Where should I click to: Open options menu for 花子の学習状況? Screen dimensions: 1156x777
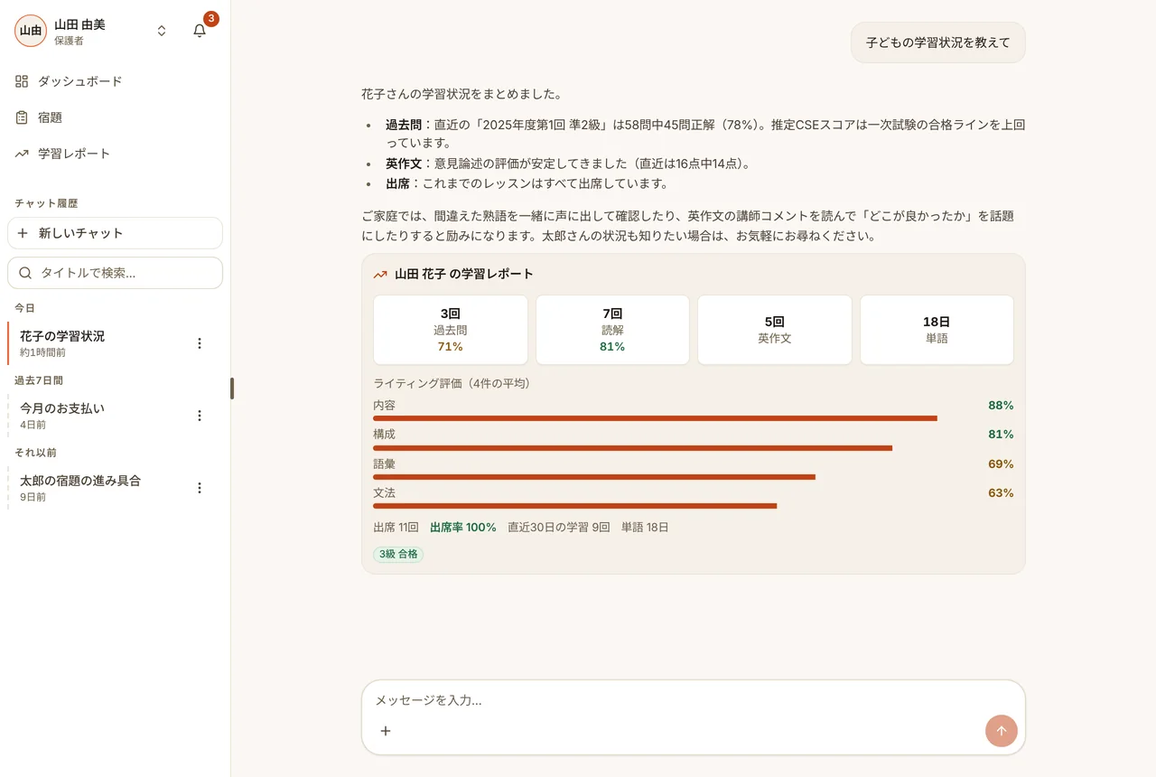(x=200, y=343)
